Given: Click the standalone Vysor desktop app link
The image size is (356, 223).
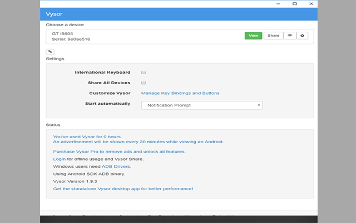Looking at the screenshot, I should [x=123, y=189].
